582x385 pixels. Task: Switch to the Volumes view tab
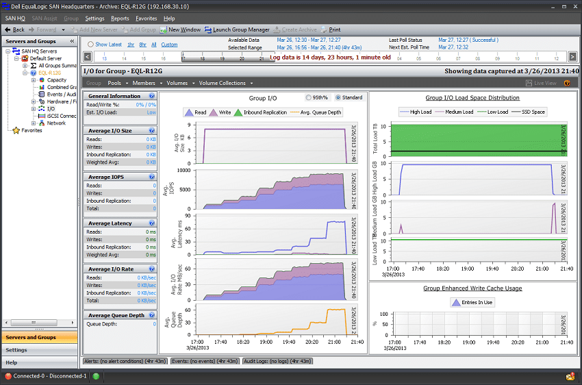click(x=177, y=83)
